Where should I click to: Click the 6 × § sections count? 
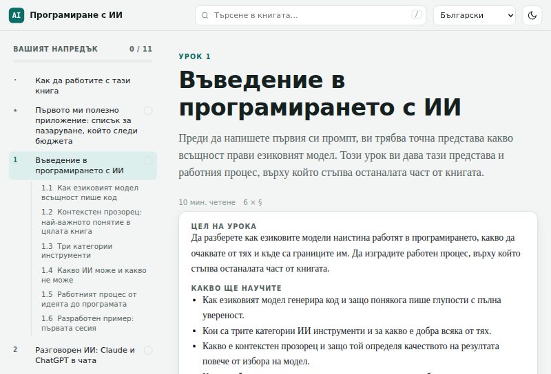click(x=253, y=202)
